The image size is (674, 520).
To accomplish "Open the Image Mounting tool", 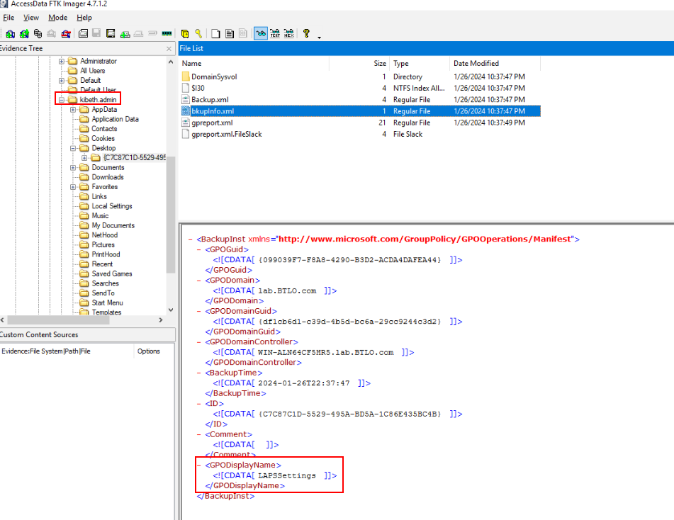I will coord(38,33).
